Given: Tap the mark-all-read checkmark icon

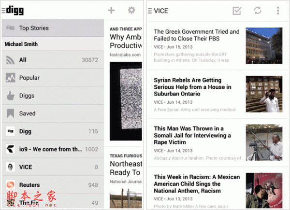Looking at the screenshot, I should (237, 11).
